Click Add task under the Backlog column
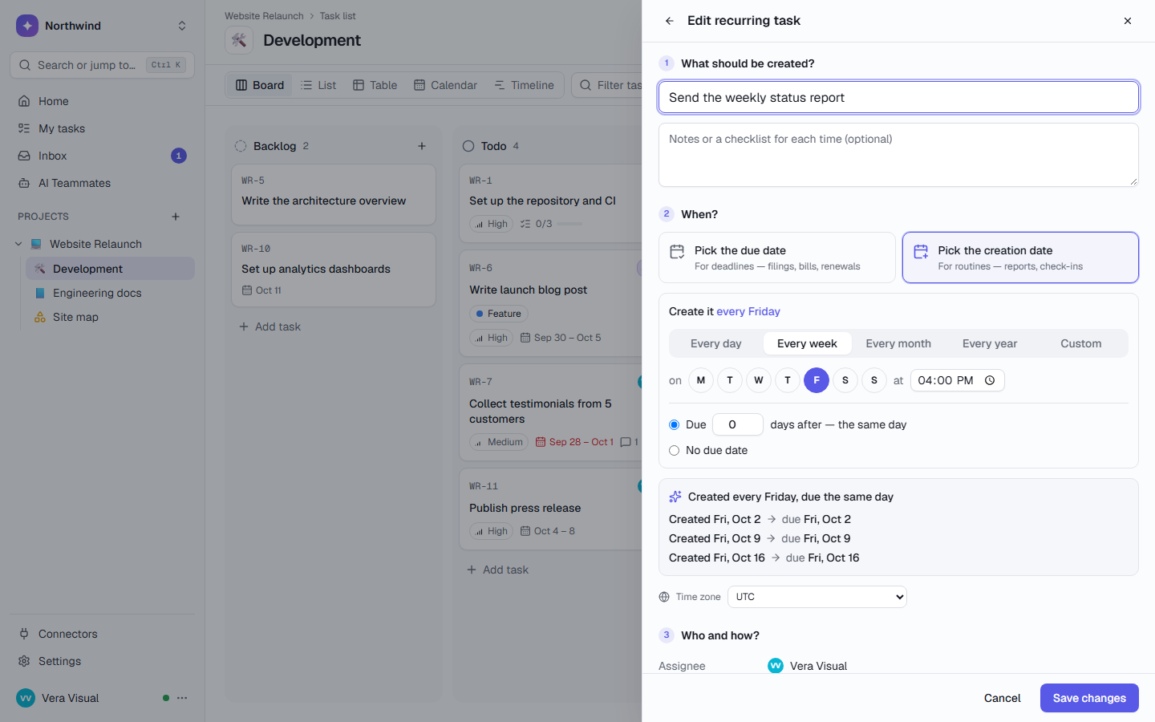This screenshot has width=1155, height=722. point(270,327)
